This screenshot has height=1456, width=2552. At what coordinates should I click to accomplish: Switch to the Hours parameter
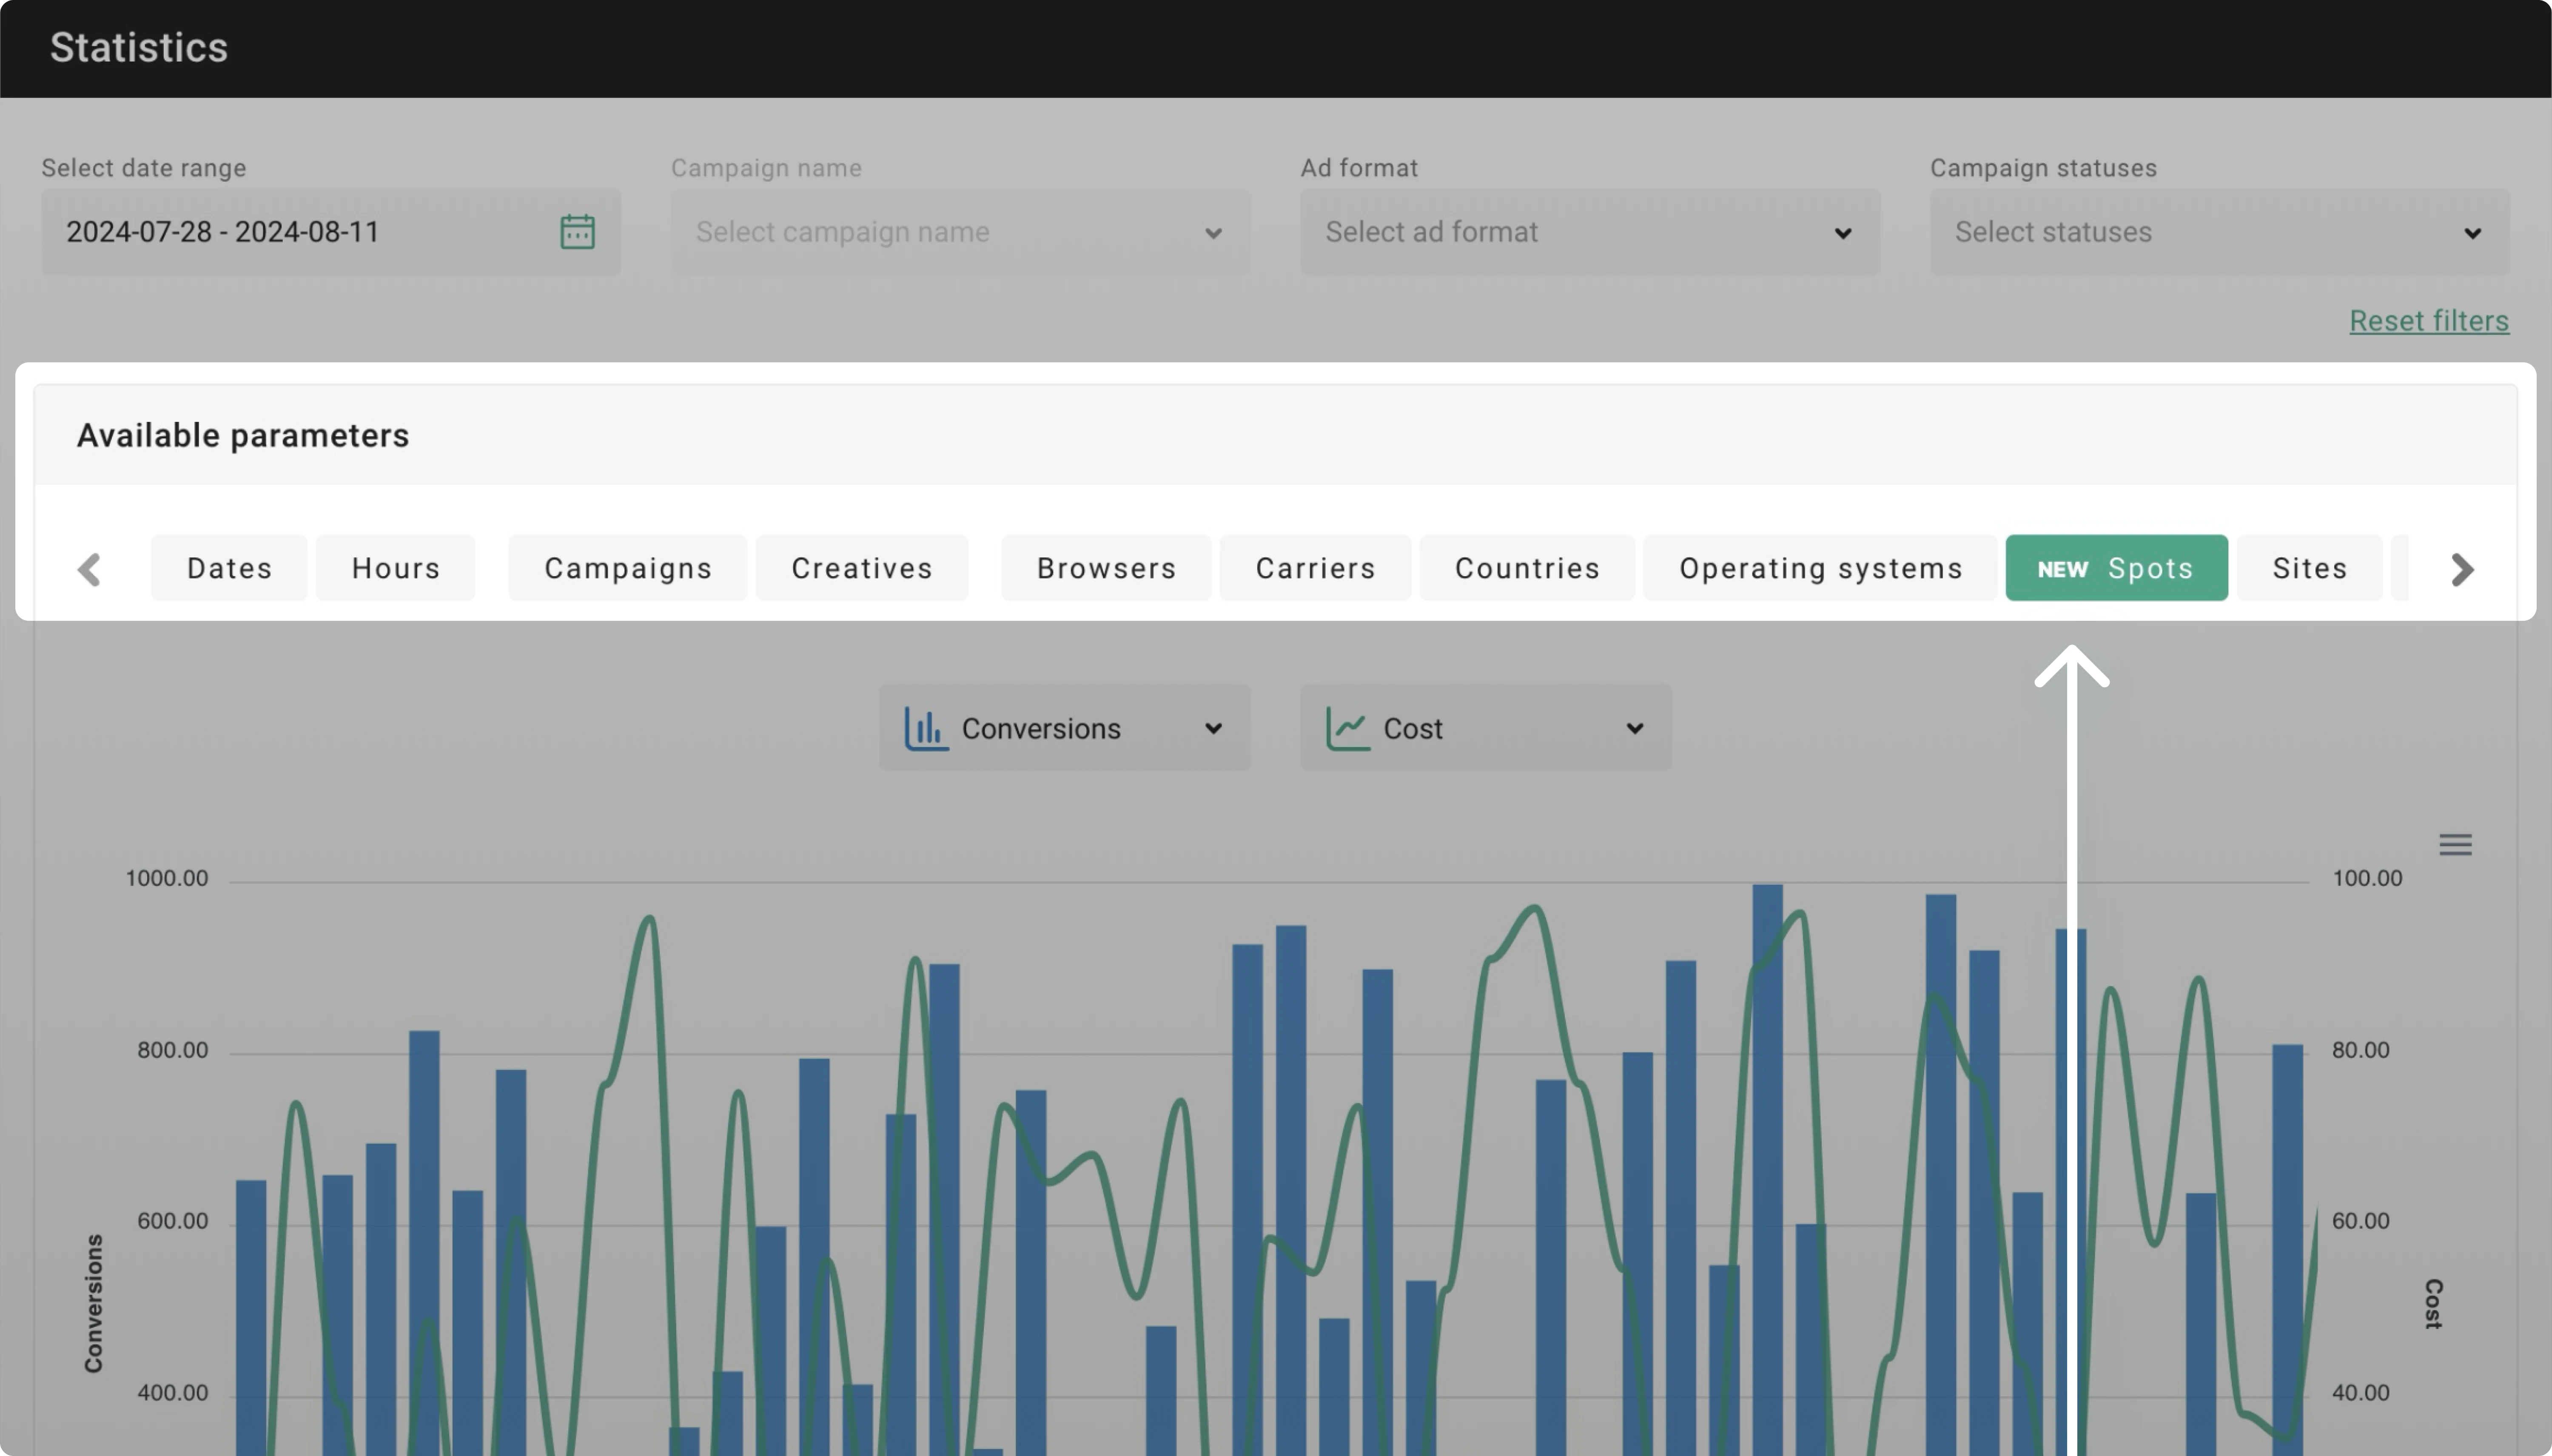[396, 568]
